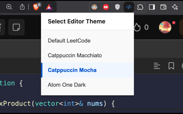Open Brave Rewards triangle icon

49,7
